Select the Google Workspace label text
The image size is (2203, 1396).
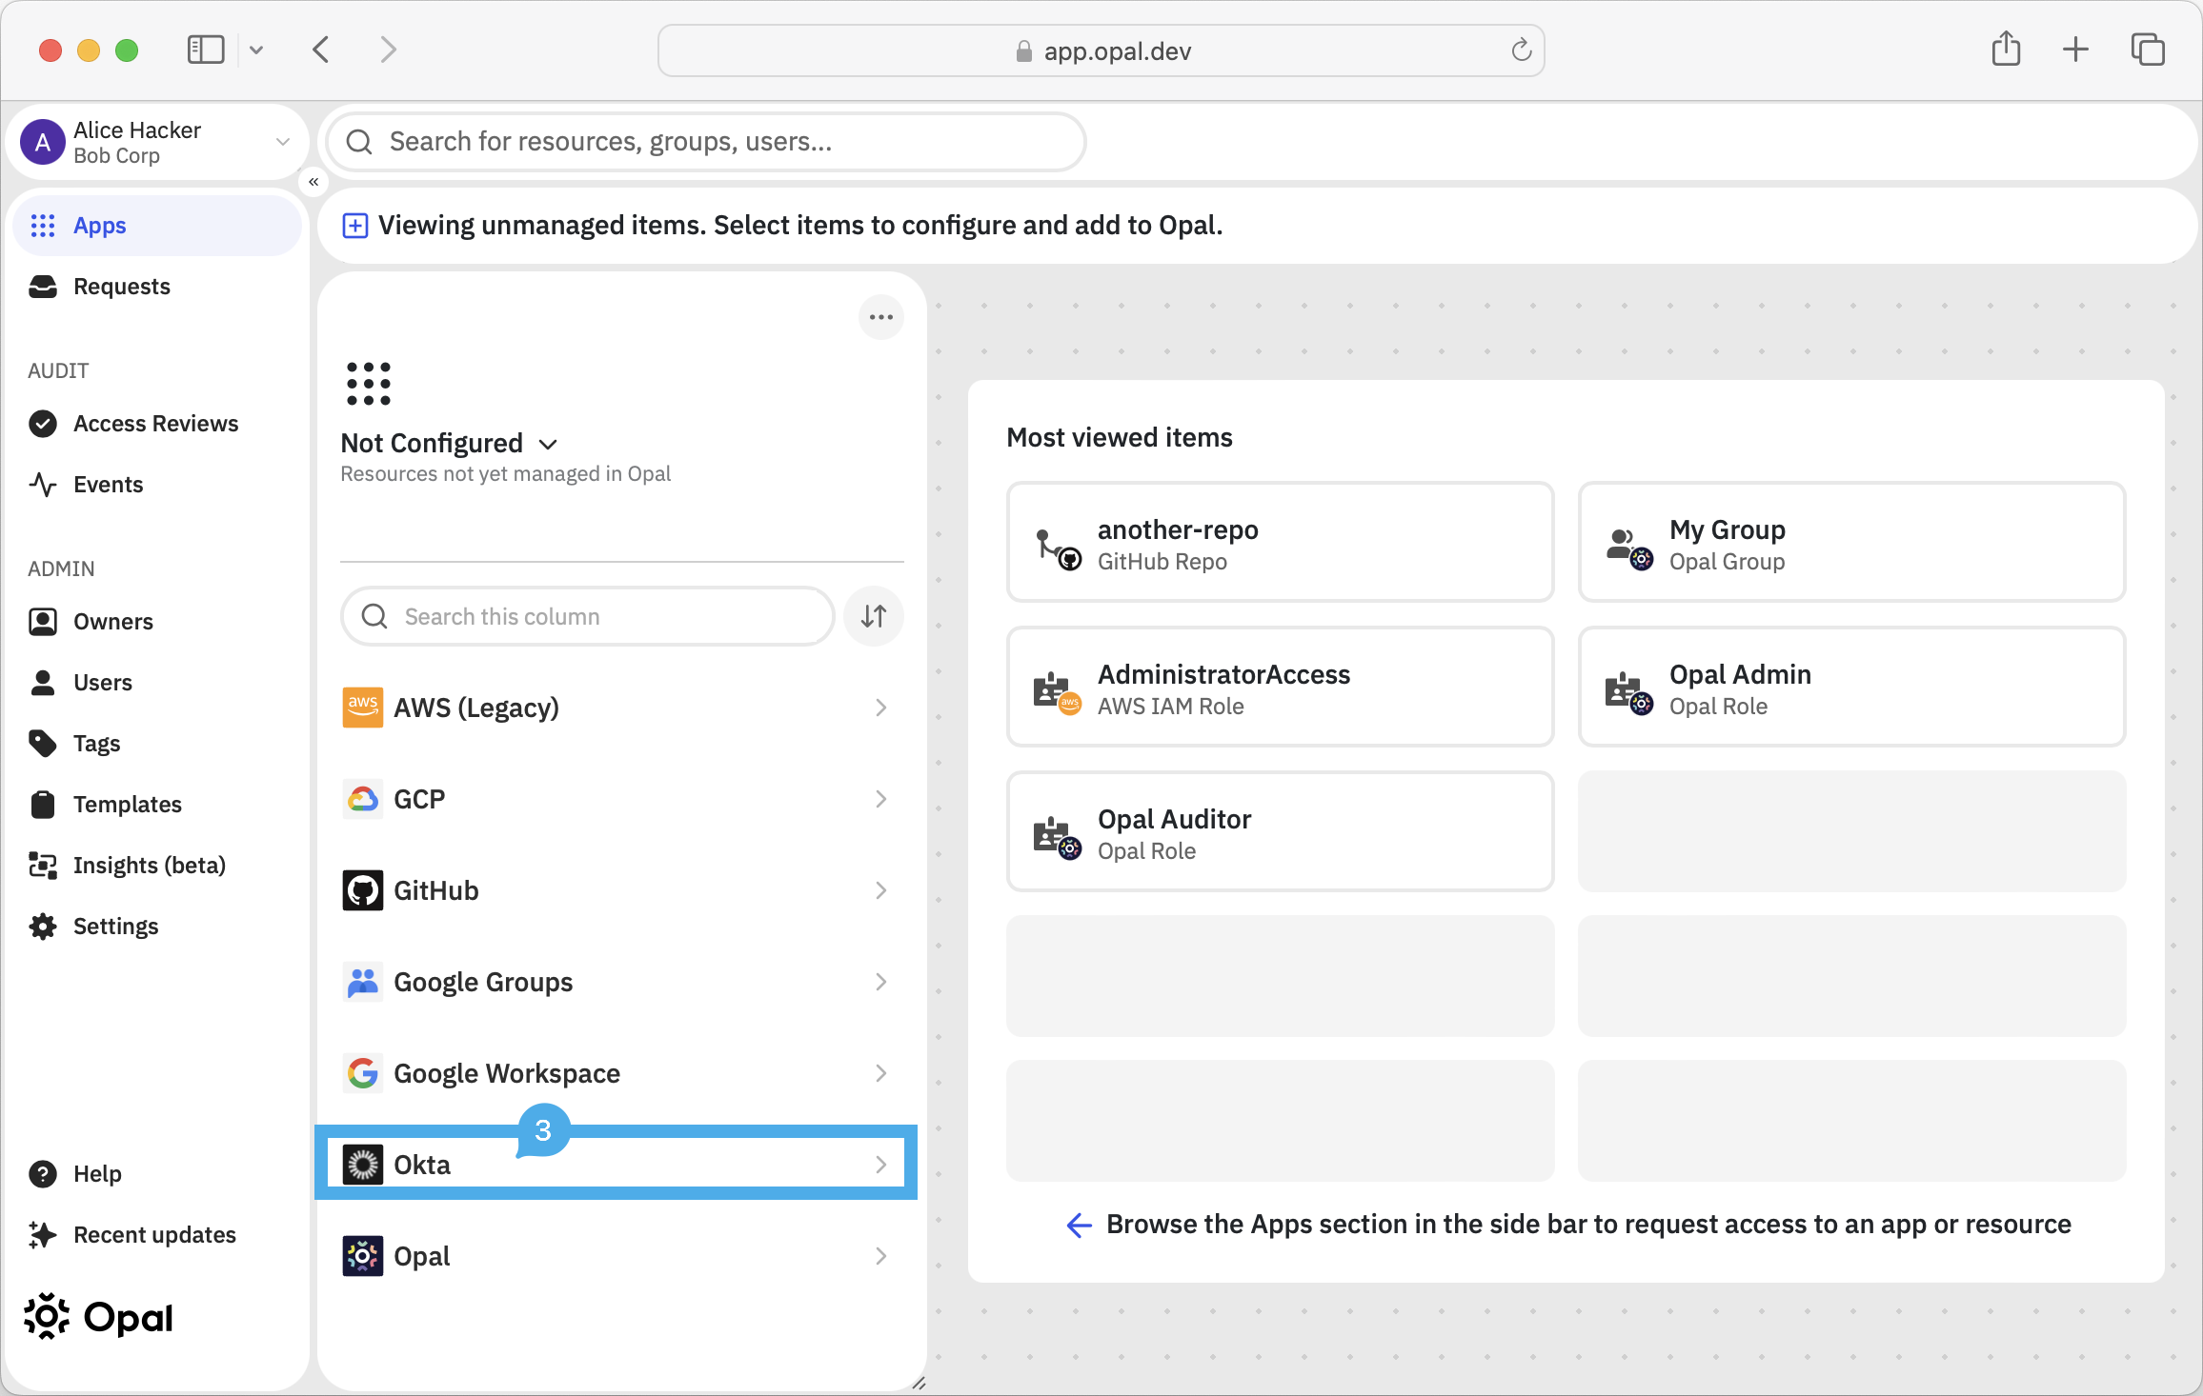click(507, 1073)
